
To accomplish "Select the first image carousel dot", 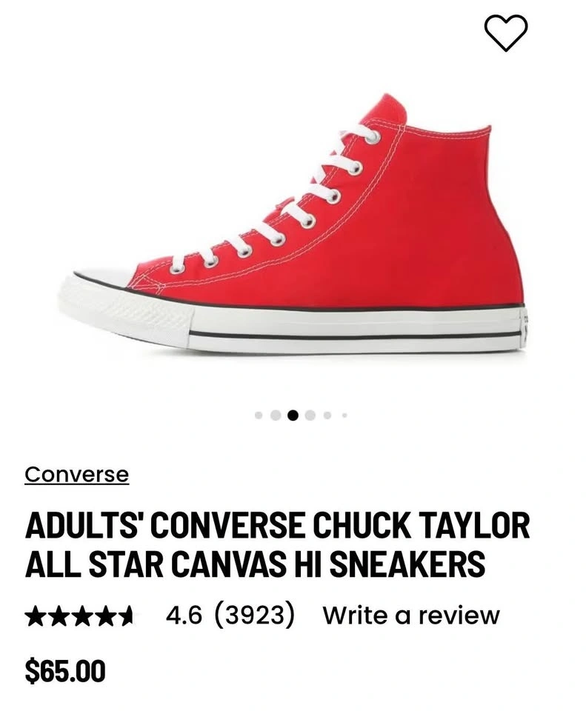I will tap(259, 415).
